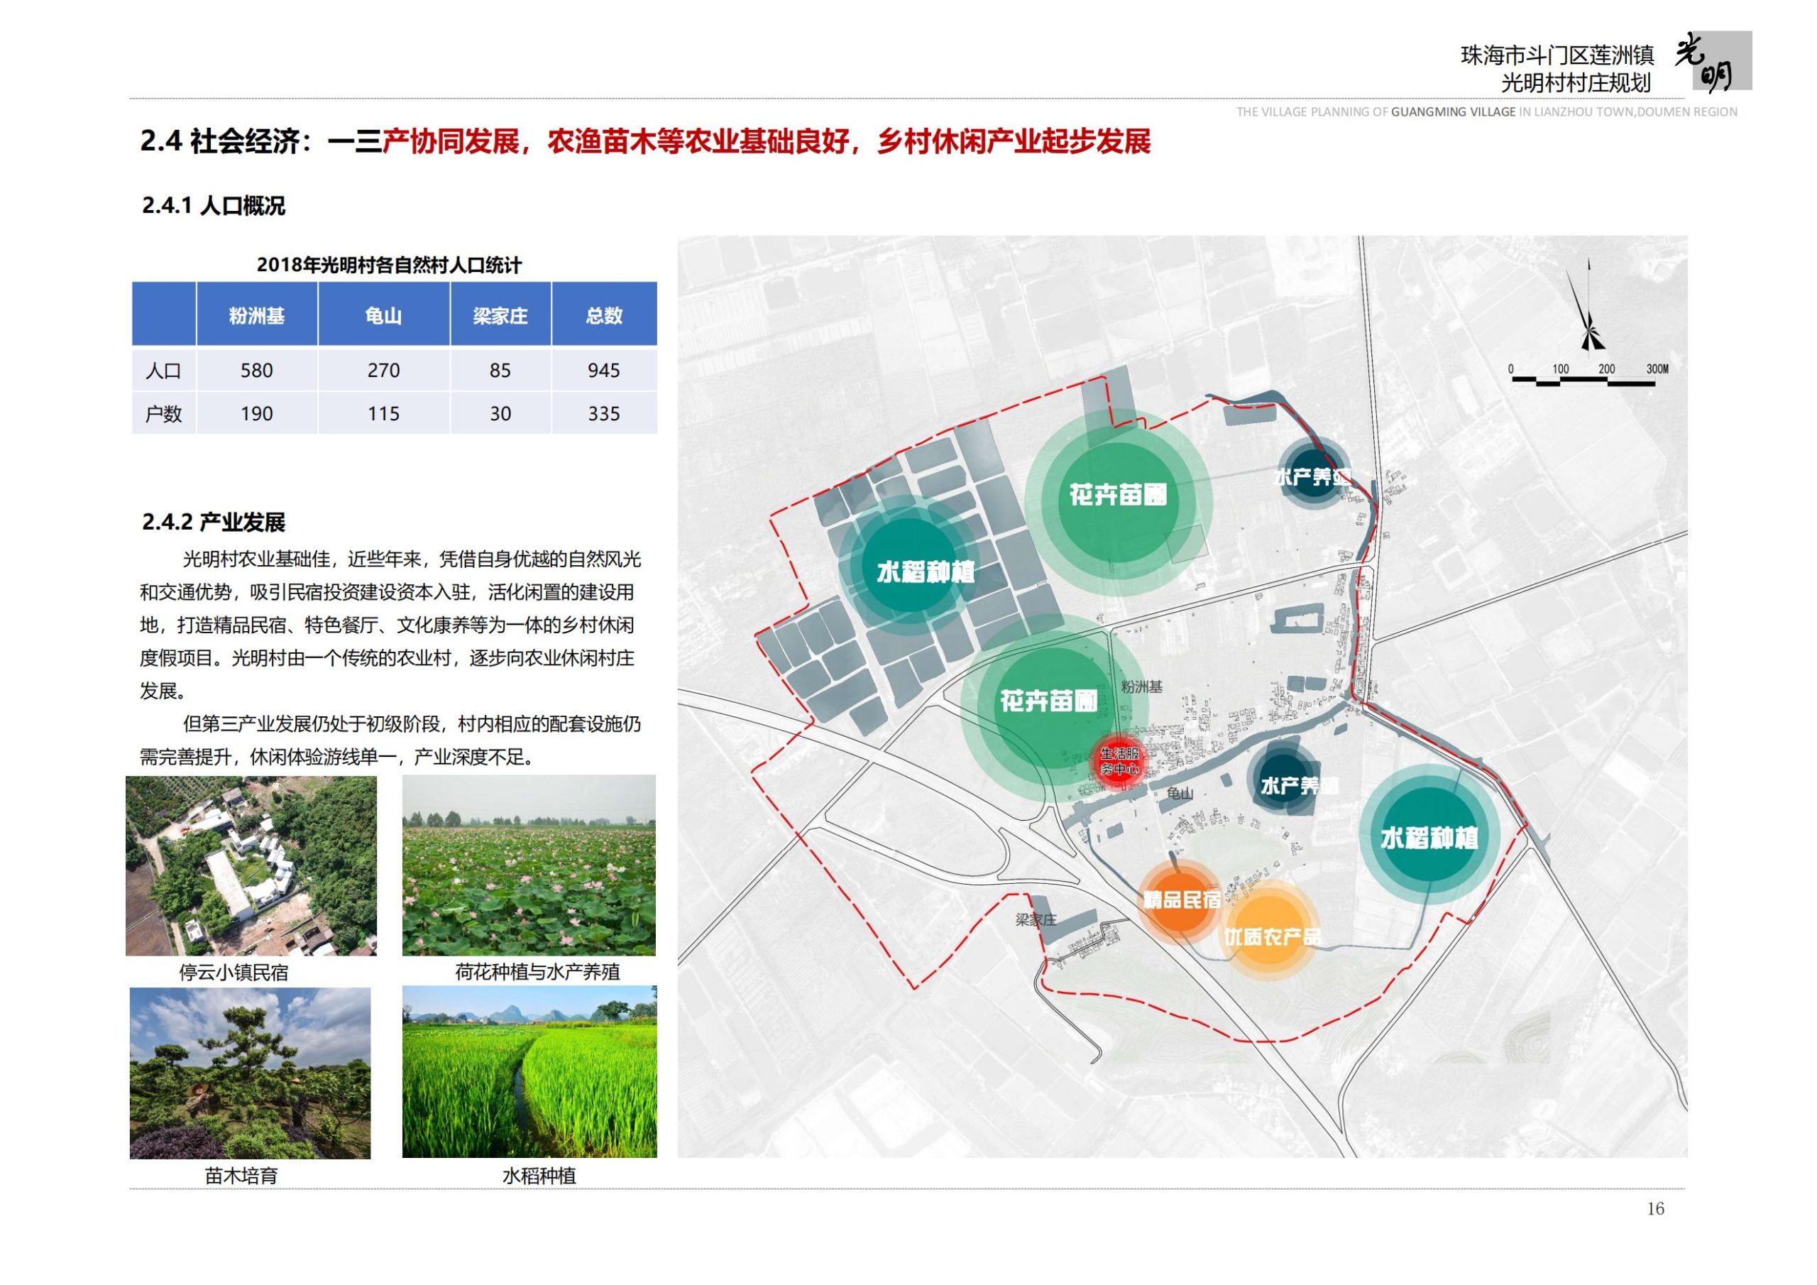Click the header text 珠海市斗门区莲洲镇
The width and height of the screenshot is (1817, 1285).
coord(1557,55)
